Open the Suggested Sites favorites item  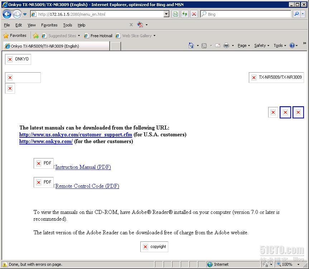click(x=61, y=36)
